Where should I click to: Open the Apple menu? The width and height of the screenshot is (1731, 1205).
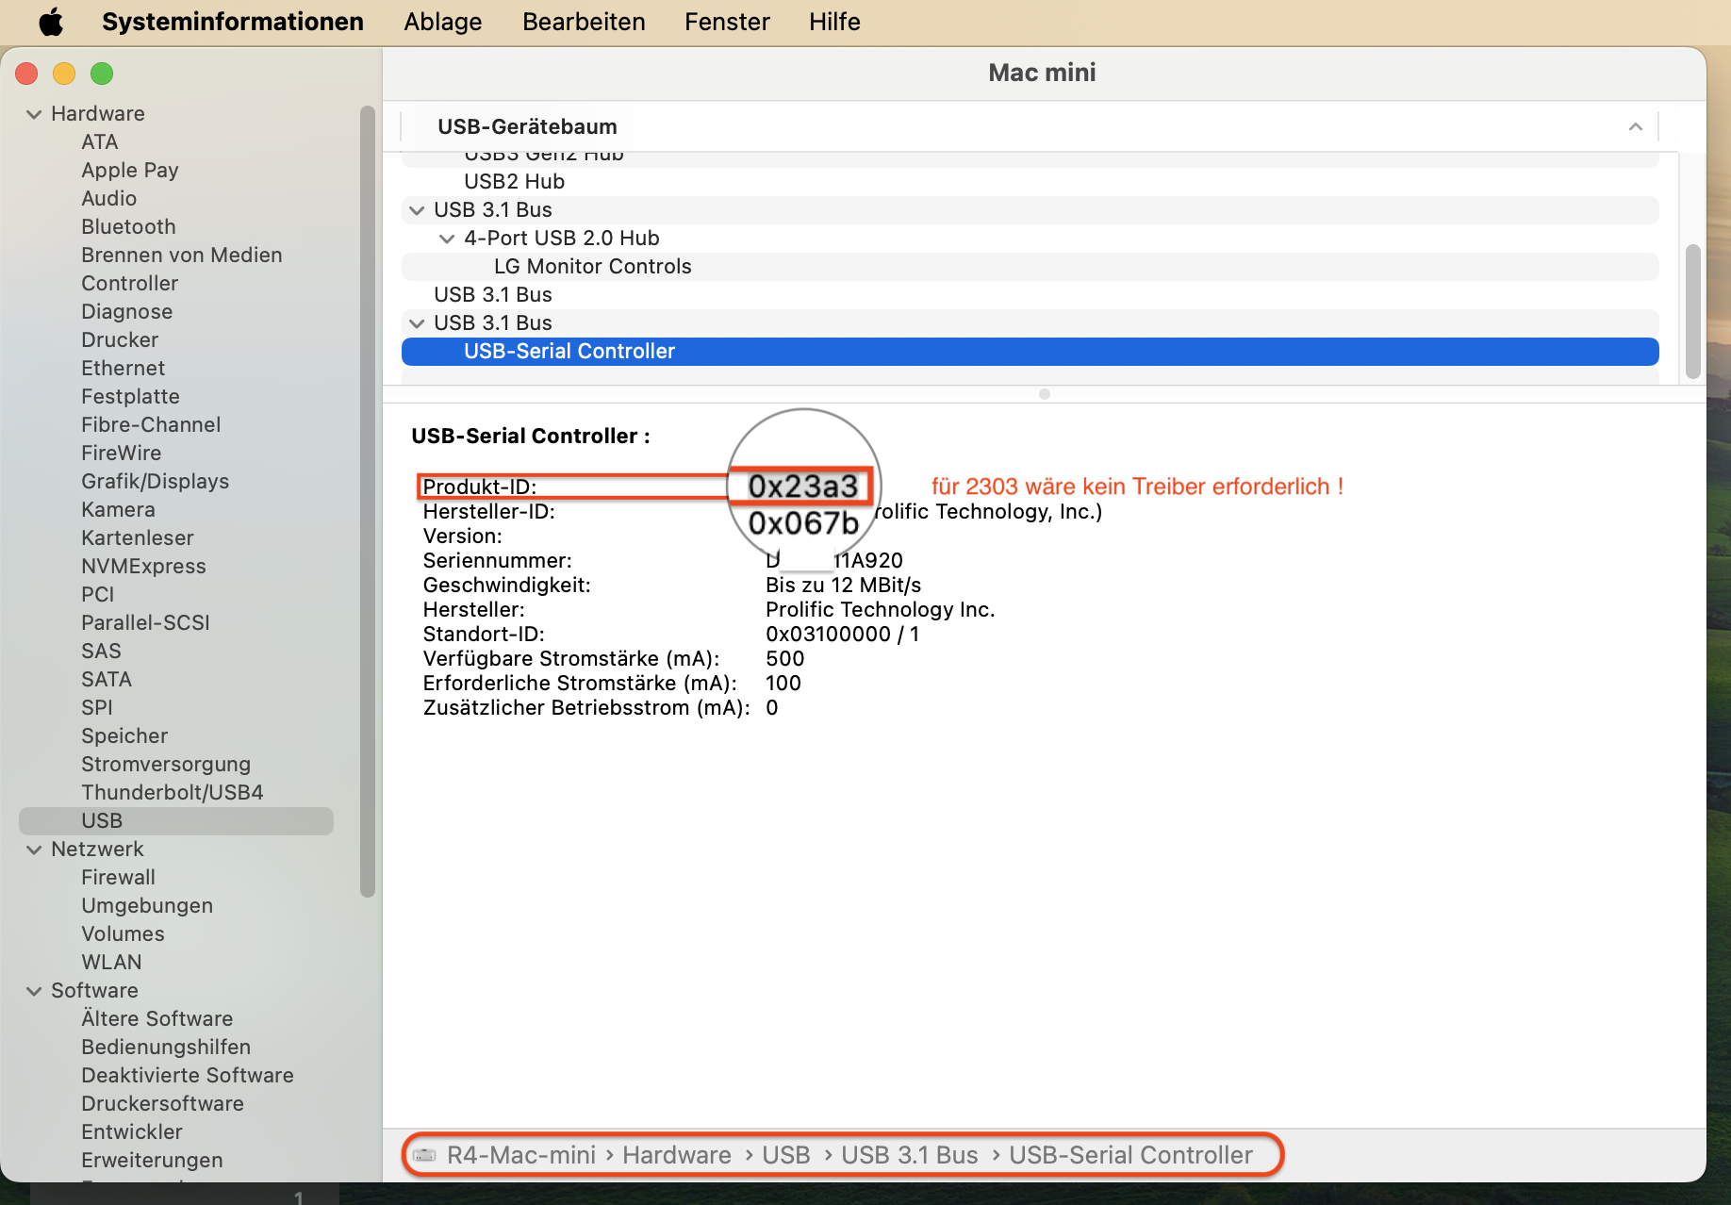[x=51, y=21]
